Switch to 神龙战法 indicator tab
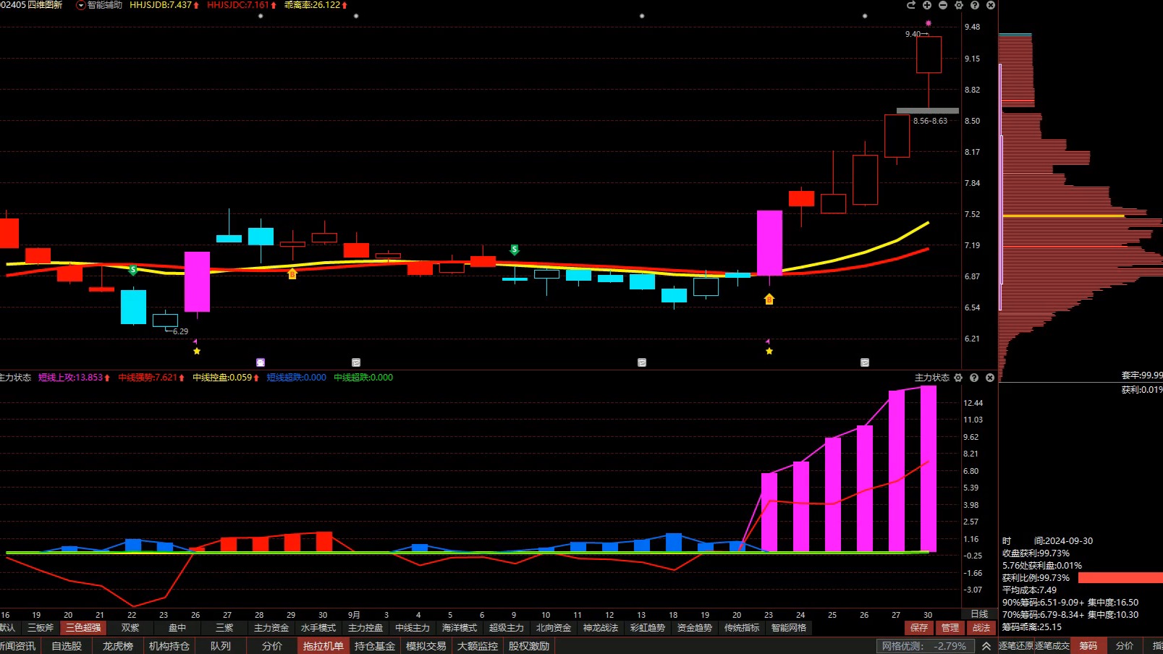1163x654 pixels. coord(601,628)
